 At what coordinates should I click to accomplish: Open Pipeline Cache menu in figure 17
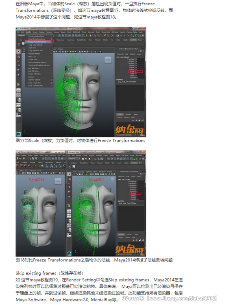click(x=132, y=32)
